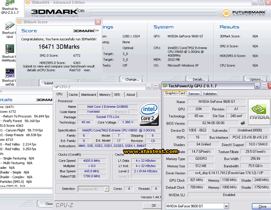Click Details... button under System

[x=198, y=79]
